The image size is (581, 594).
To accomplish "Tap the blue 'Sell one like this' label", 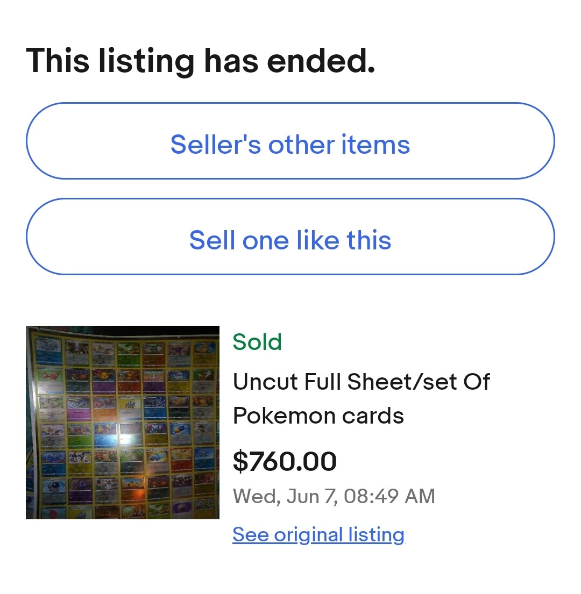I will coord(290,240).
